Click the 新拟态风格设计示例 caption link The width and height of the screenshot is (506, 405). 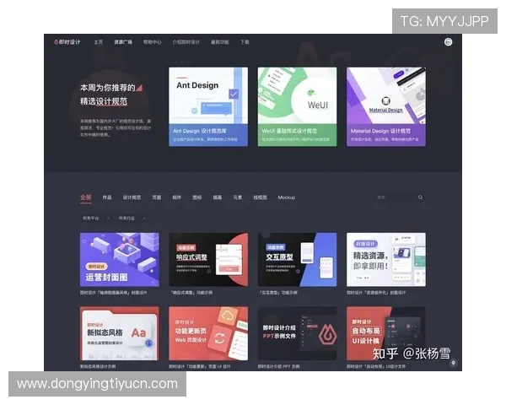[98, 366]
